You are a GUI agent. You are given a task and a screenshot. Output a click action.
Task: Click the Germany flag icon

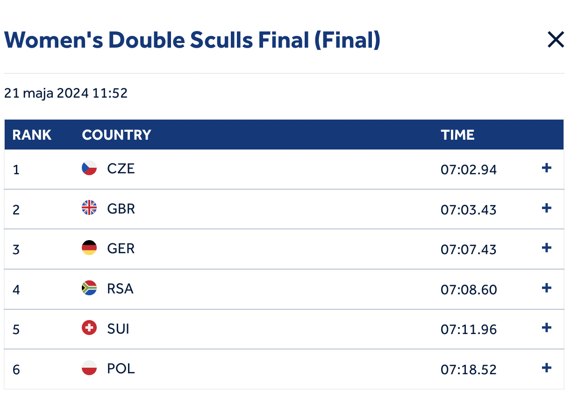pos(89,248)
